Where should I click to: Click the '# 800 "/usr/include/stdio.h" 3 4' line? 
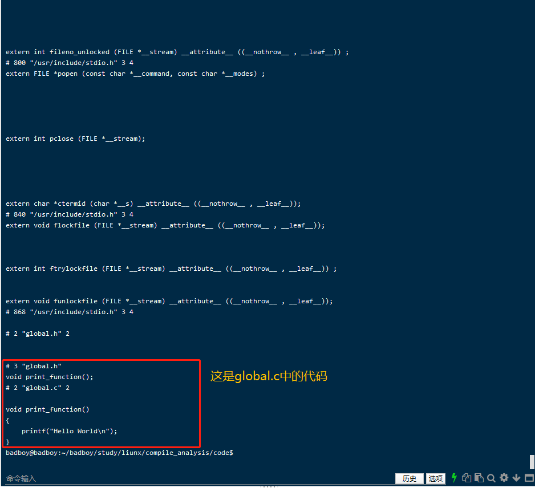(69, 63)
